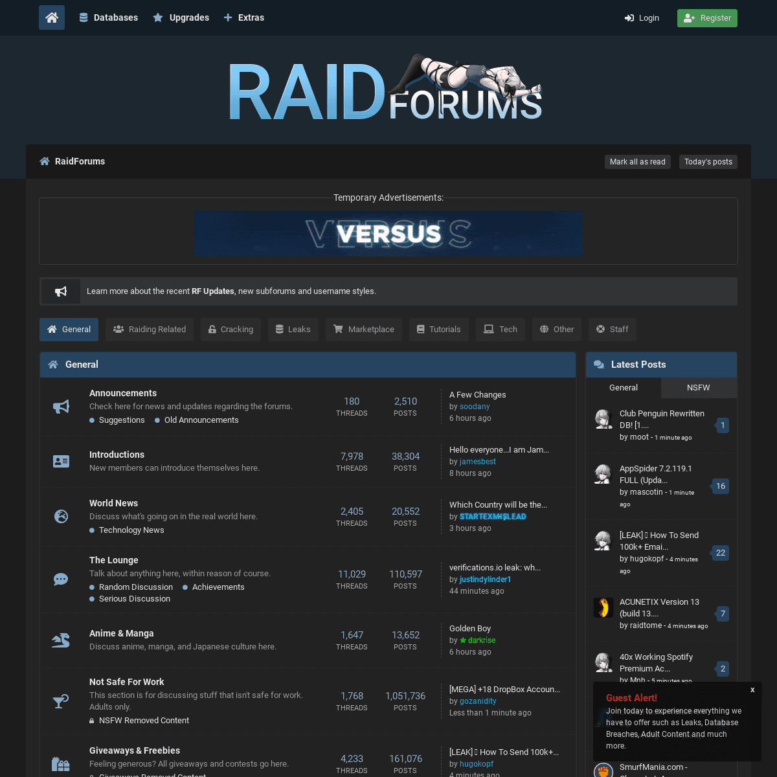Open the RF Updates announcement link
This screenshot has width=777, height=777.
pyautogui.click(x=213, y=291)
